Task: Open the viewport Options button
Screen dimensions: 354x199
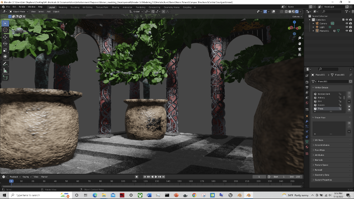Action: tap(297, 16)
